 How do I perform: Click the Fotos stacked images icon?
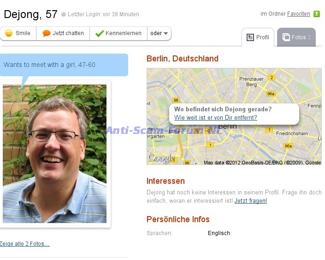[286, 37]
